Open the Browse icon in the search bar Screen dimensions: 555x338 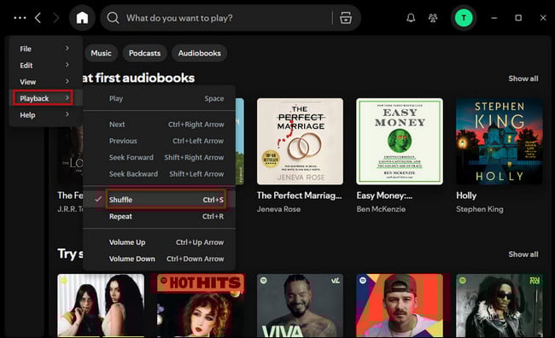(x=346, y=18)
